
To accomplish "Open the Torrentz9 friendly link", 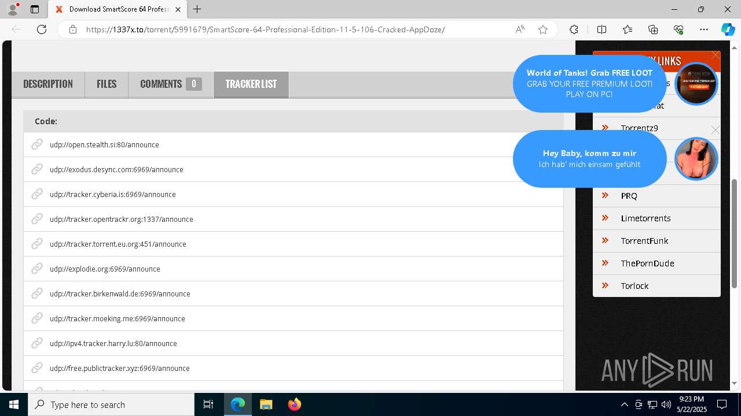I will pos(639,128).
